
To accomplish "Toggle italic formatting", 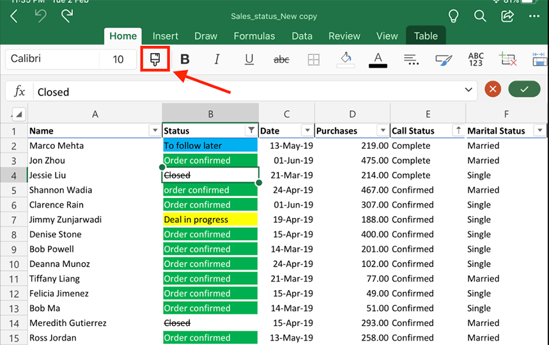I will (x=217, y=59).
